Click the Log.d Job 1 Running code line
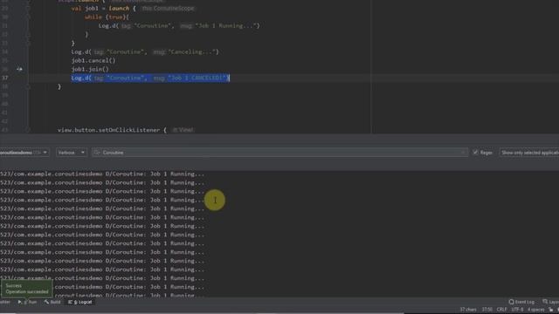The height and width of the screenshot is (314, 559). point(179,25)
